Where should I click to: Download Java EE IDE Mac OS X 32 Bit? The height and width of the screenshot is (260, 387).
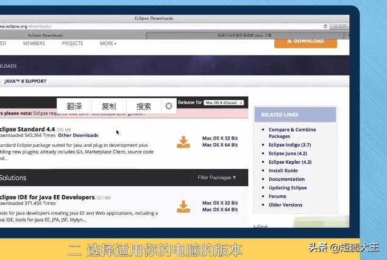[220, 203]
